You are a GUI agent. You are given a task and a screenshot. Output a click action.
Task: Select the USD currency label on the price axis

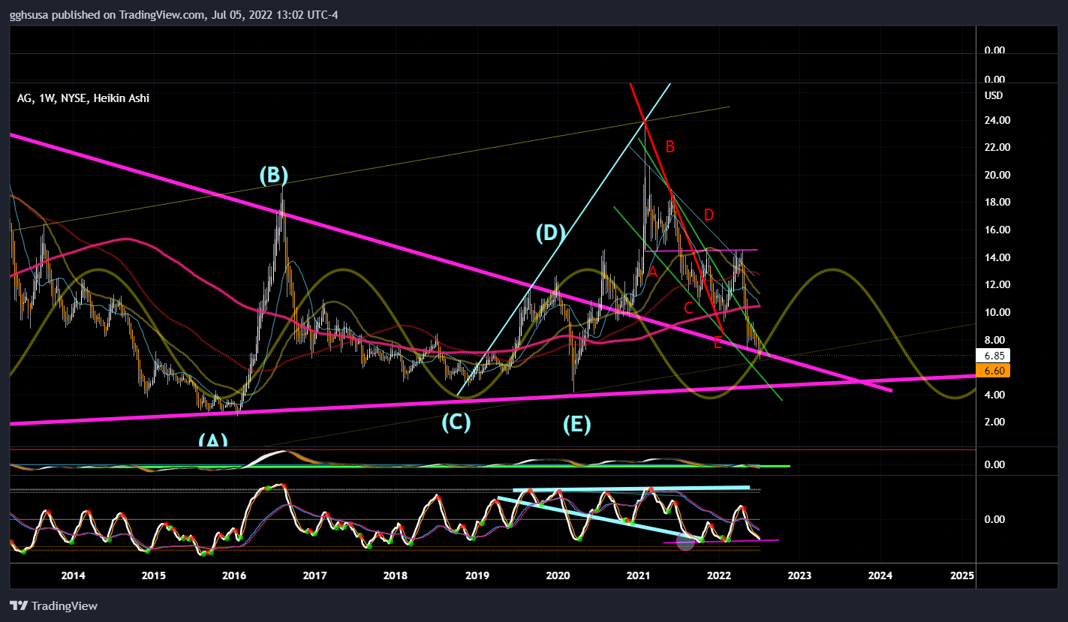coord(994,95)
